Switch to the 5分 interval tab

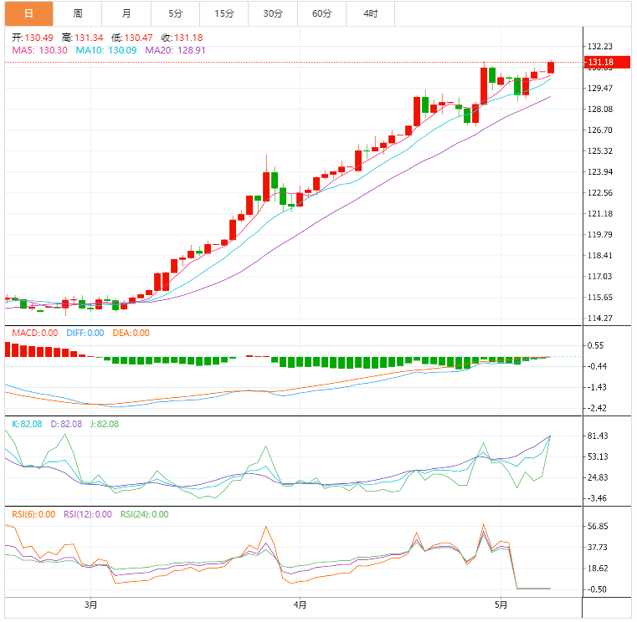pyautogui.click(x=175, y=13)
